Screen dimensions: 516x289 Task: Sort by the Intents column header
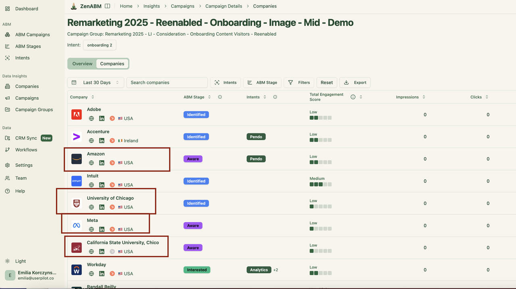[256, 97]
